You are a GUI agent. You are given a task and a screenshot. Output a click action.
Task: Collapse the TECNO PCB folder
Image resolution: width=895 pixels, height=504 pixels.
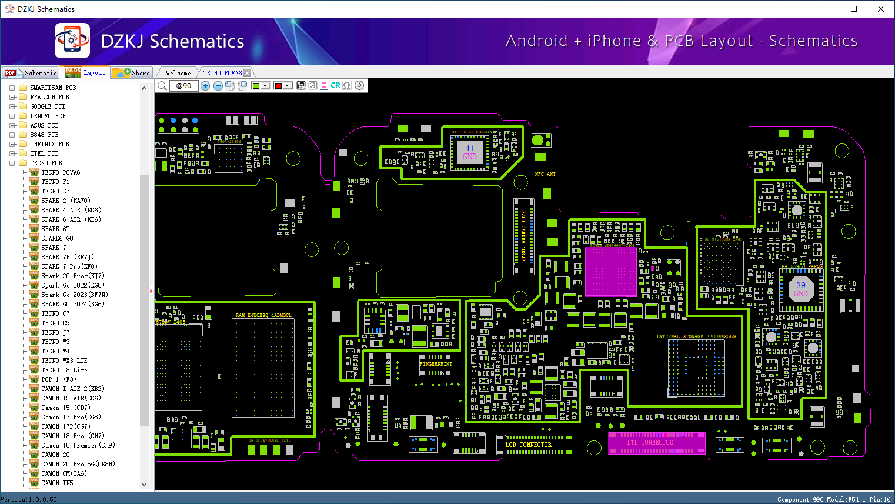(x=12, y=163)
